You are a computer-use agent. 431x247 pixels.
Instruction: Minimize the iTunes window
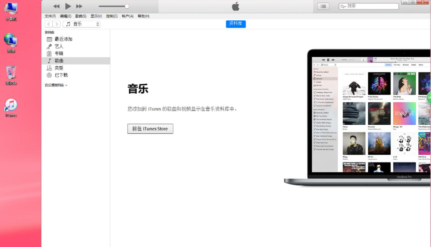[x=405, y=2]
